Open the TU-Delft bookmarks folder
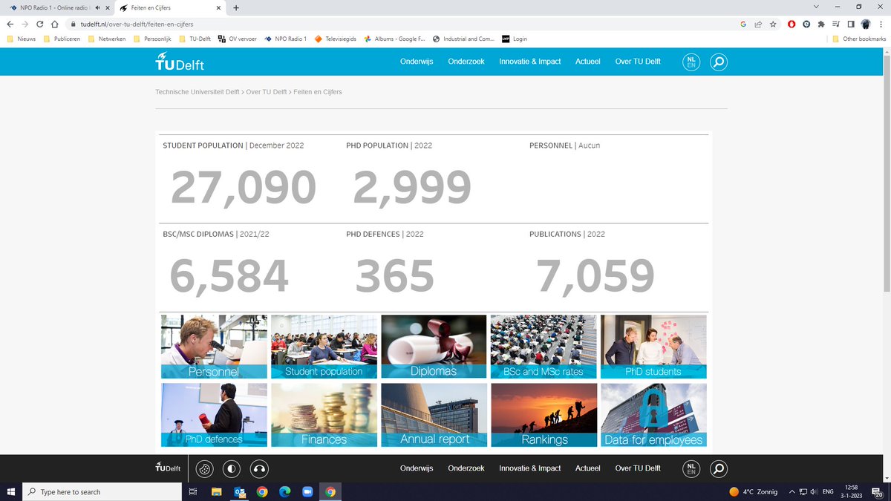Image resolution: width=891 pixels, height=501 pixels. [195, 39]
